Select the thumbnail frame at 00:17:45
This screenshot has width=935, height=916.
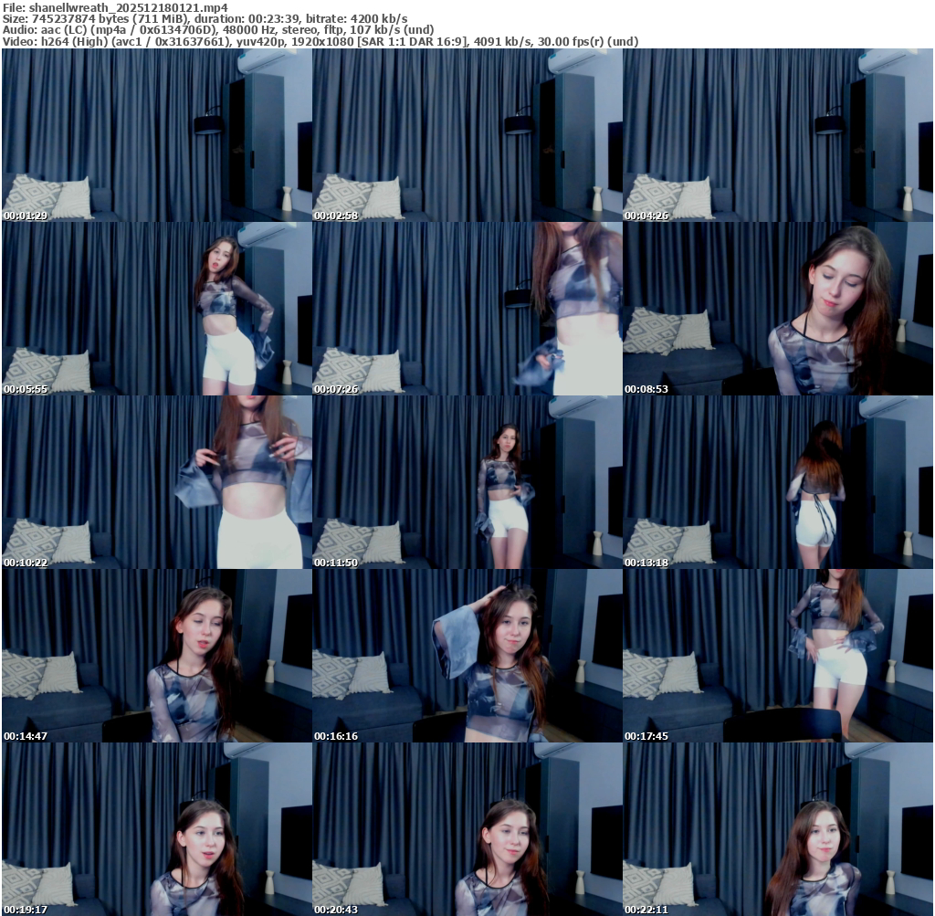tap(778, 656)
